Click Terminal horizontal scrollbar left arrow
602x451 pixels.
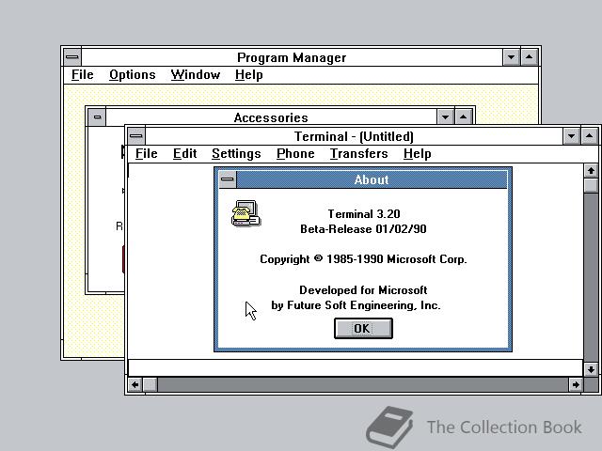click(x=135, y=384)
